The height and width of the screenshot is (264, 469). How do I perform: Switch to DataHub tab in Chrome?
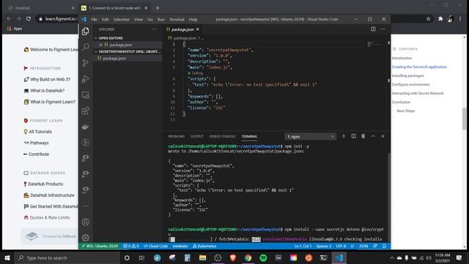[41, 8]
